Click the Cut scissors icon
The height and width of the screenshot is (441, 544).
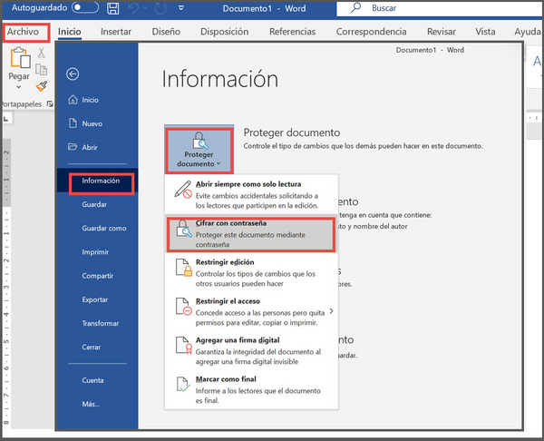pyautogui.click(x=41, y=54)
